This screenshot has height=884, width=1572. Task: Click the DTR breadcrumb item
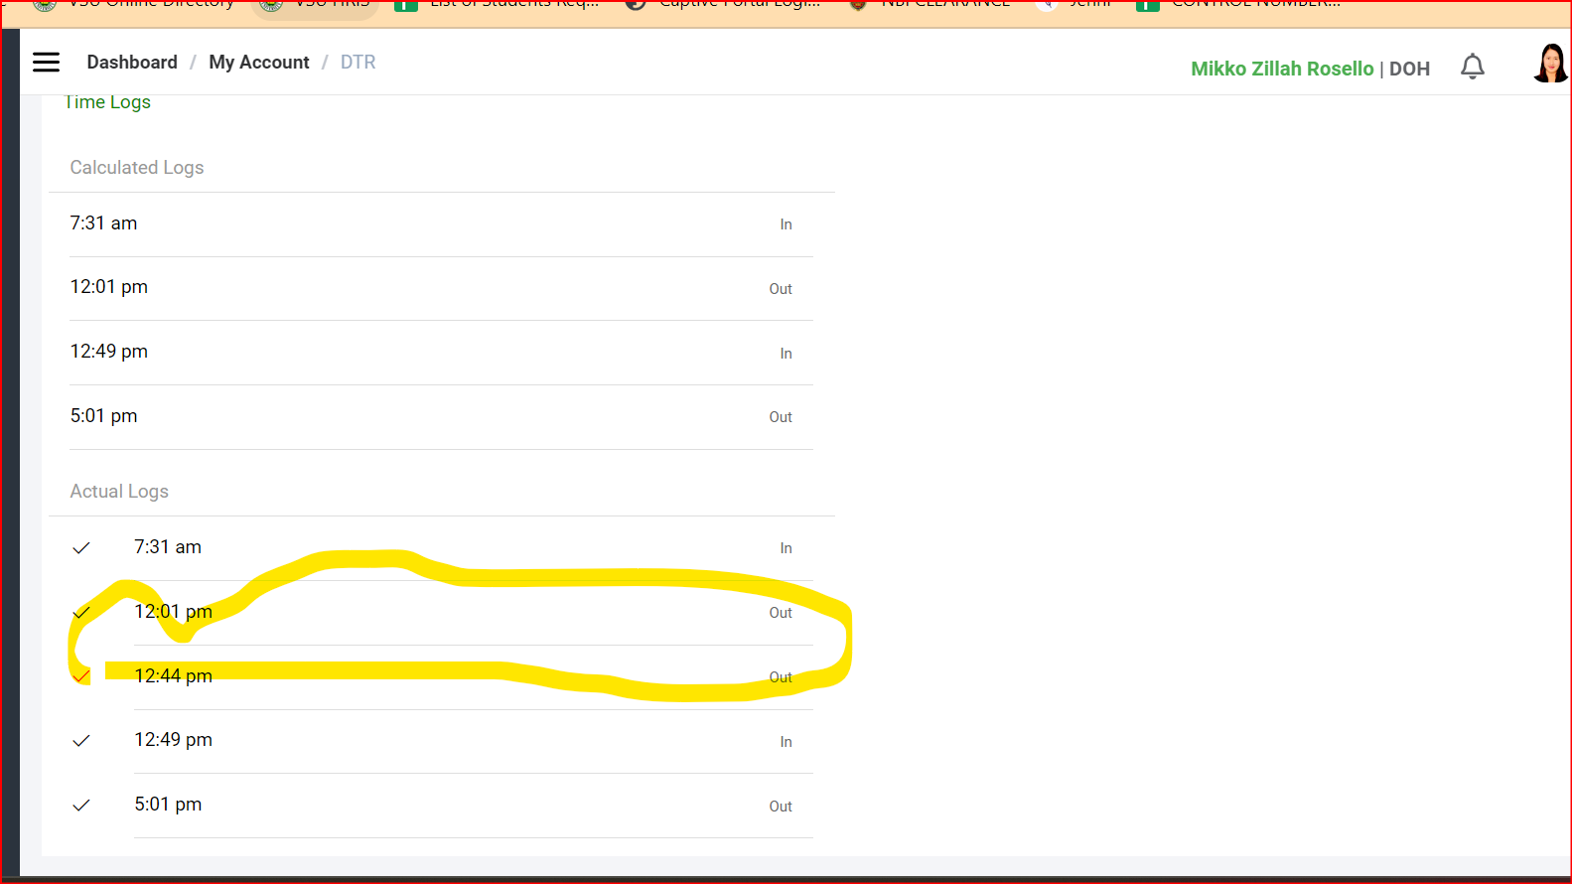357,63
